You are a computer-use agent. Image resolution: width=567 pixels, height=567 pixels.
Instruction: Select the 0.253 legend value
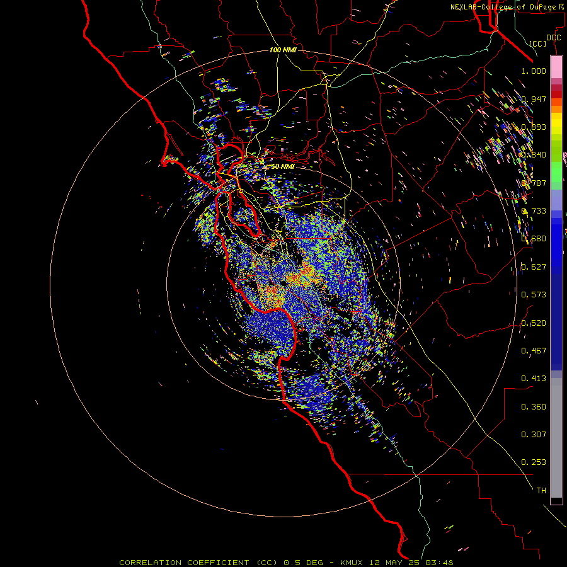pyautogui.click(x=534, y=462)
